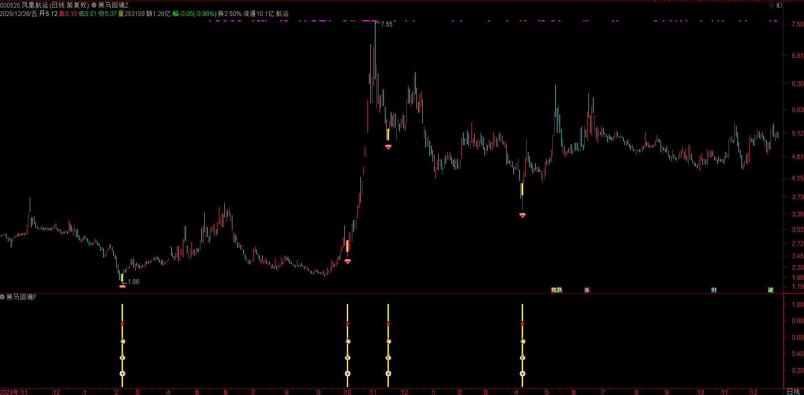Click the red plus icon on last signal line
The height and width of the screenshot is (395, 804).
pos(522,374)
